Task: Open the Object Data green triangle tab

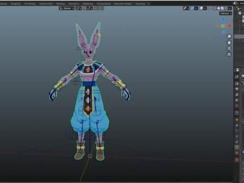Action: coord(237,147)
